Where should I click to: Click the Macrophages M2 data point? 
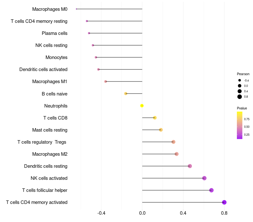point(176,154)
